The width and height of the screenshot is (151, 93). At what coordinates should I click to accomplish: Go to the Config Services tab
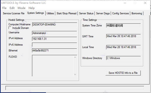(120, 13)
